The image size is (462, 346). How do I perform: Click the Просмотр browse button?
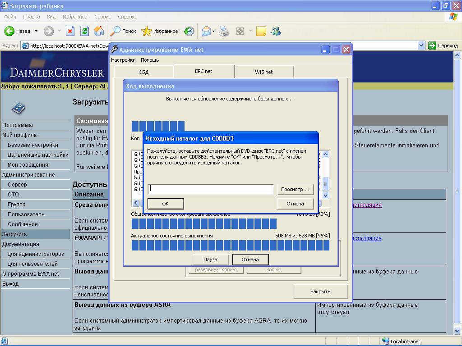point(295,189)
